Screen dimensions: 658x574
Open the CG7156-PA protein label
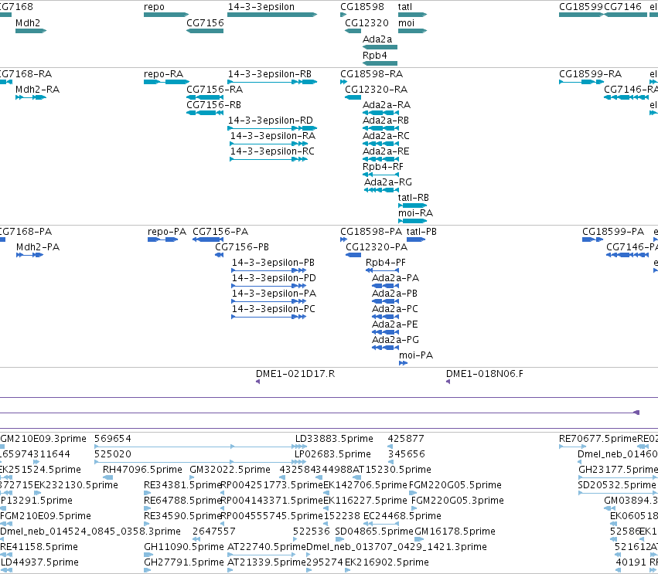[220, 232]
